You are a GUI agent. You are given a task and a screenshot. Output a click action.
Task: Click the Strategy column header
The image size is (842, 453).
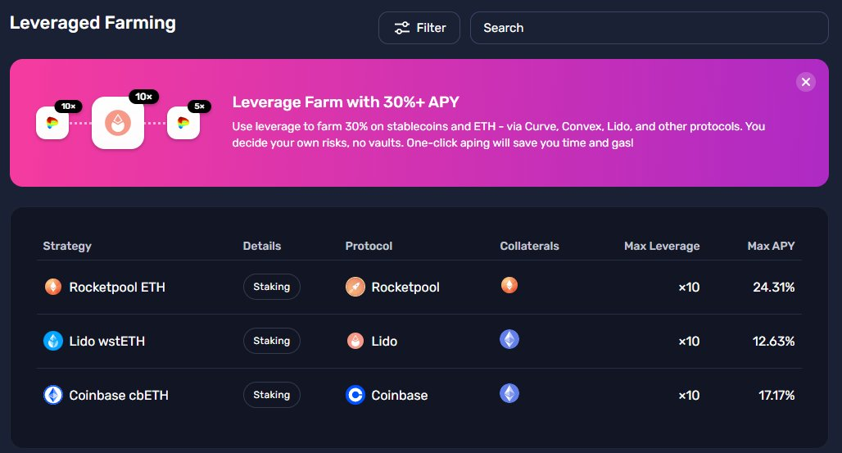coord(67,246)
